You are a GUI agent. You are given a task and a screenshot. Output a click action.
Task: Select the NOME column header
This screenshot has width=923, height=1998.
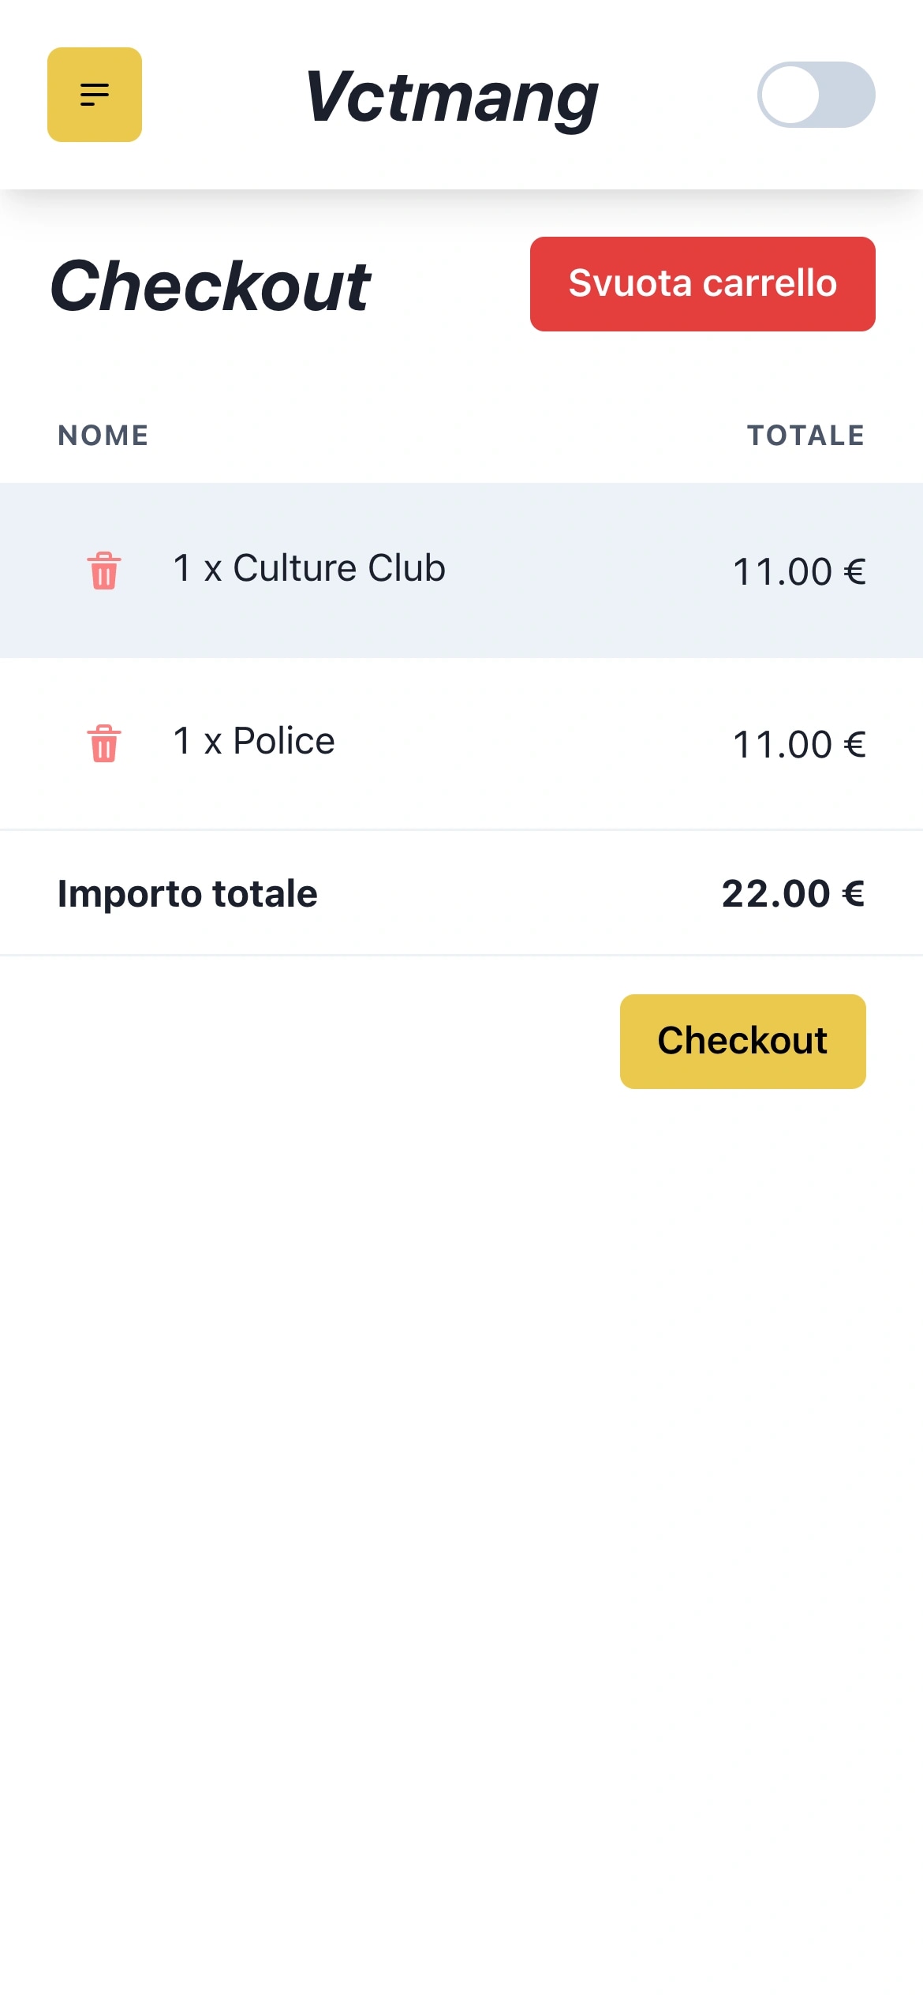click(103, 435)
